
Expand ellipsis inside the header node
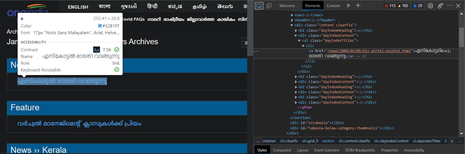(314, 20)
